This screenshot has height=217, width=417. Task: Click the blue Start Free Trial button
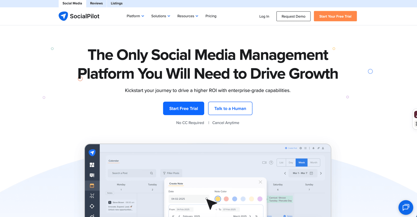pyautogui.click(x=184, y=108)
